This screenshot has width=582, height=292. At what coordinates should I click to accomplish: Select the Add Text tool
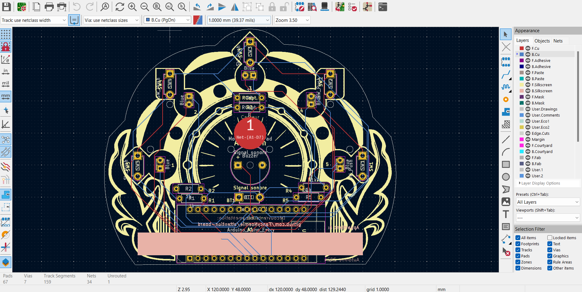coord(506,214)
